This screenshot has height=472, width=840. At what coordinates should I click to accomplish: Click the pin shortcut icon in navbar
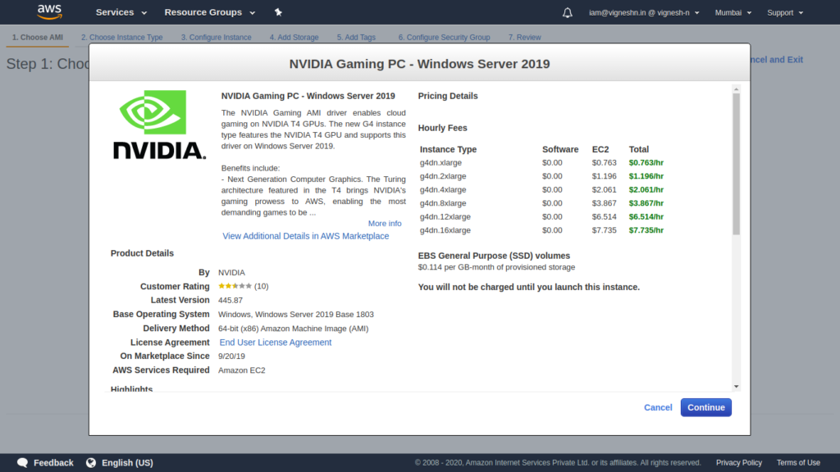[278, 12]
